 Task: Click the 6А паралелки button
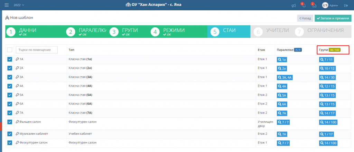[282, 105]
